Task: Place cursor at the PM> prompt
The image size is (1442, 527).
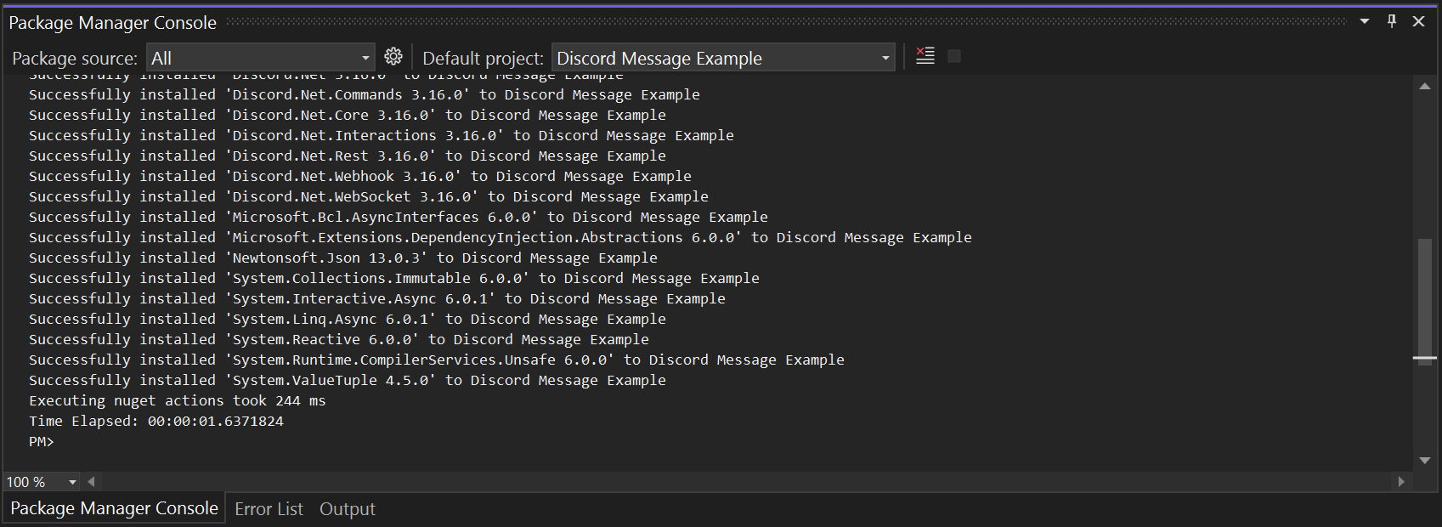Action: [x=42, y=441]
